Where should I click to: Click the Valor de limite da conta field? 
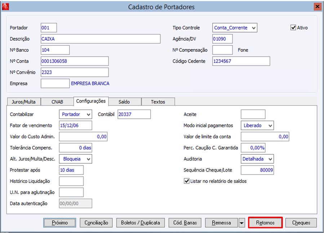(x=265, y=137)
